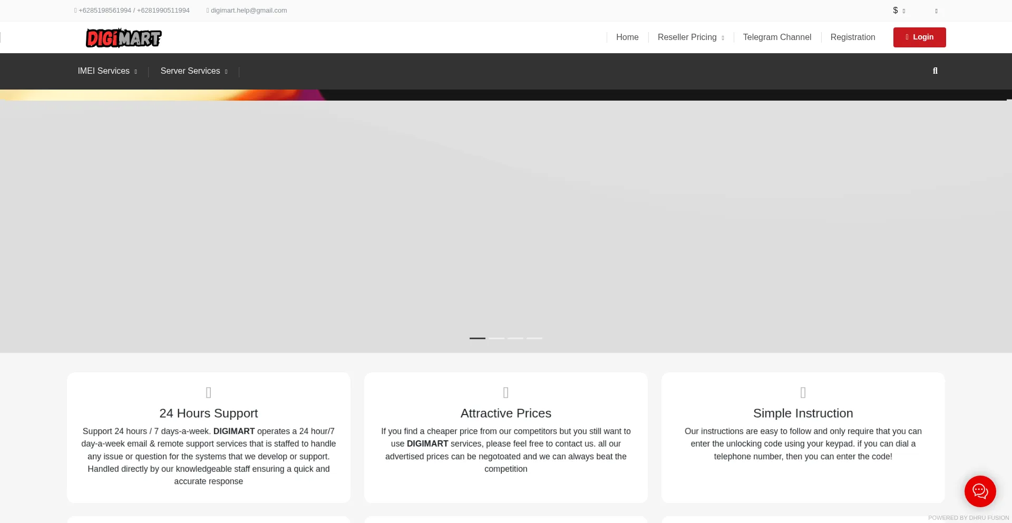The width and height of the screenshot is (1012, 523).
Task: Click the Attractive Prices card icon
Action: click(506, 392)
